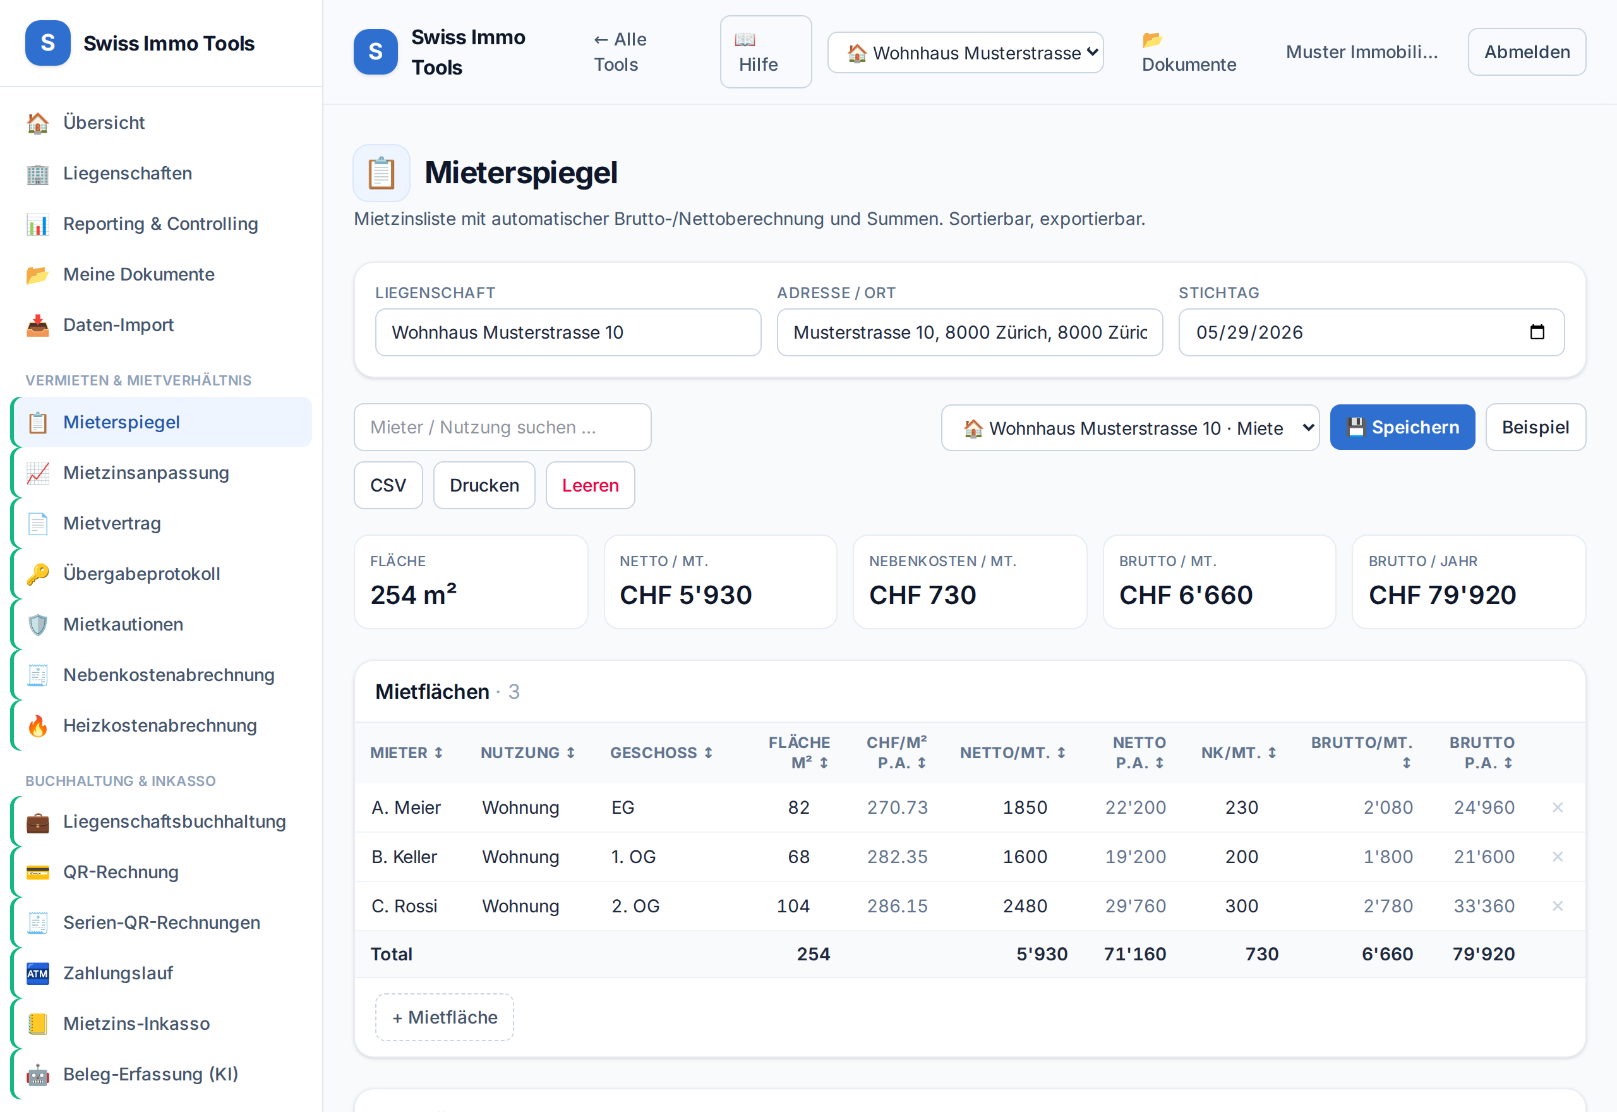Open the Übersicht house icon
1617x1112 pixels.
click(x=38, y=123)
